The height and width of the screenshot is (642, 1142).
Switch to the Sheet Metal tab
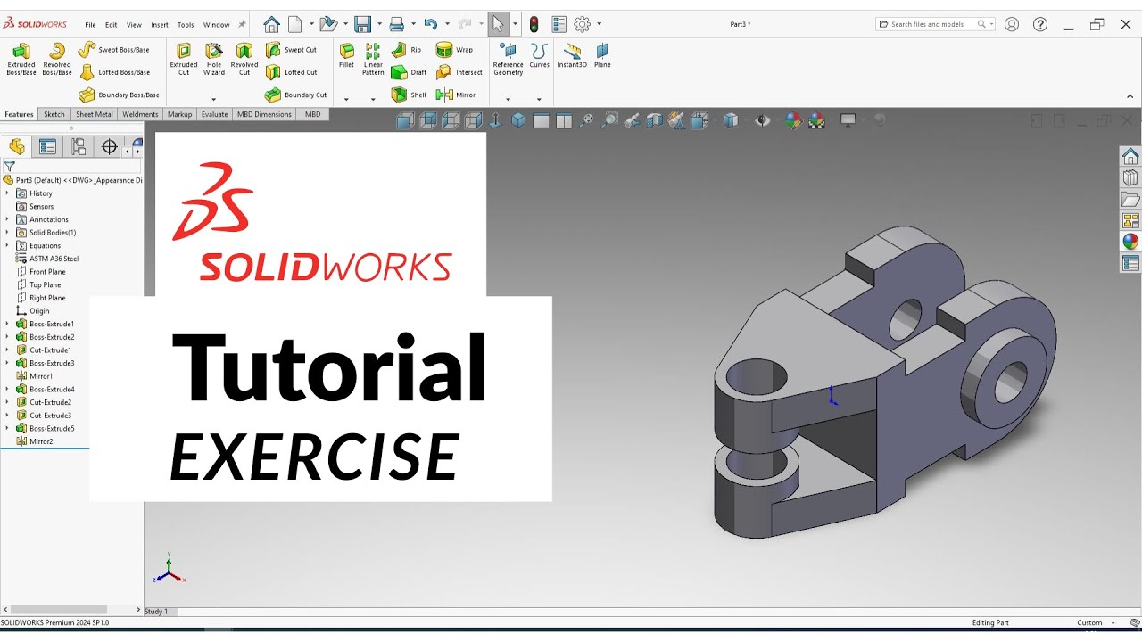95,114
